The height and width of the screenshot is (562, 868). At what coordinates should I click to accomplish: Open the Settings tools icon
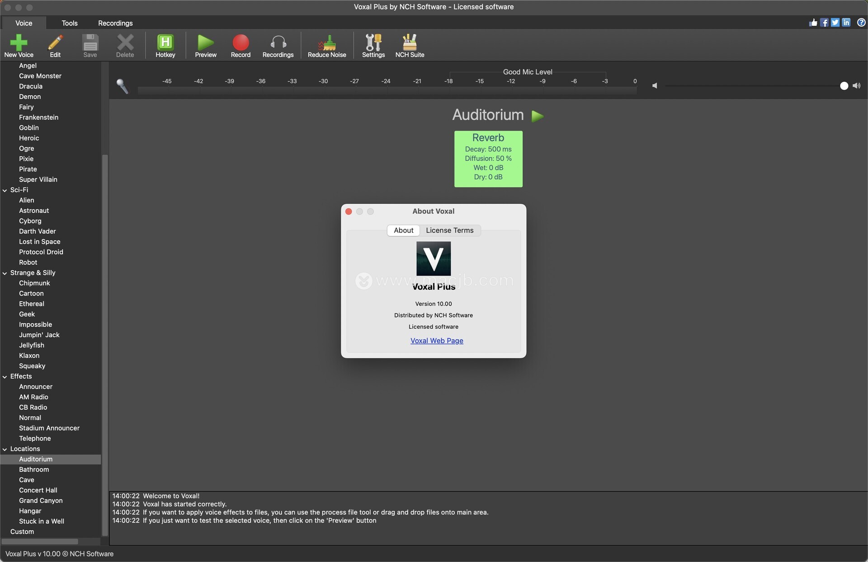point(373,42)
